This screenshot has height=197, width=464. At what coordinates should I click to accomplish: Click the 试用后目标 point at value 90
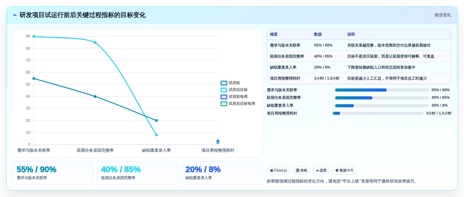pos(34,37)
